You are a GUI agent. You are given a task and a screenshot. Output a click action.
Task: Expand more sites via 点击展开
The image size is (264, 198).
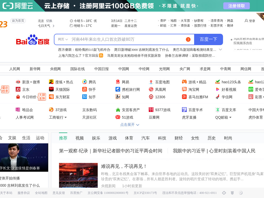tap(130, 125)
